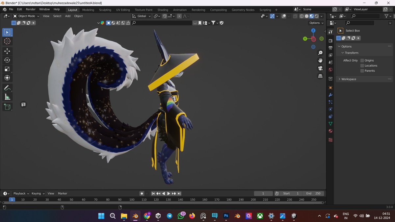Open the Modifier properties wrench tab
Image resolution: width=395 pixels, height=222 pixels.
point(330,95)
